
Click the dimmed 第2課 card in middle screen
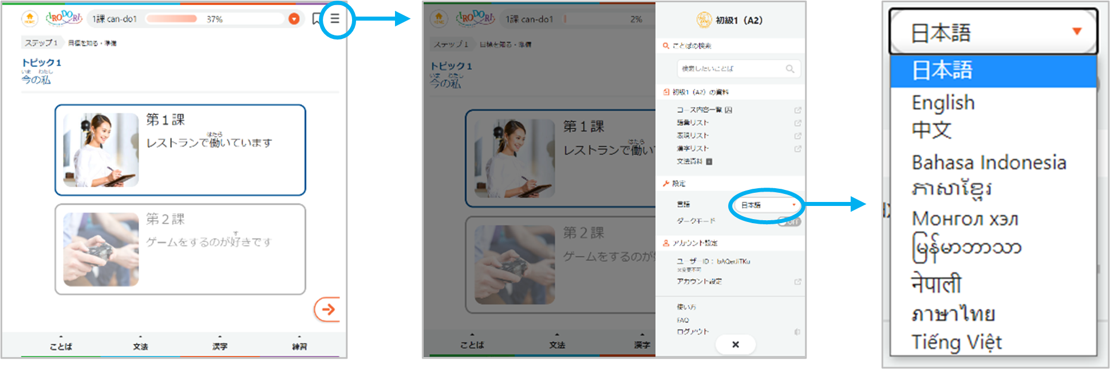click(x=560, y=265)
